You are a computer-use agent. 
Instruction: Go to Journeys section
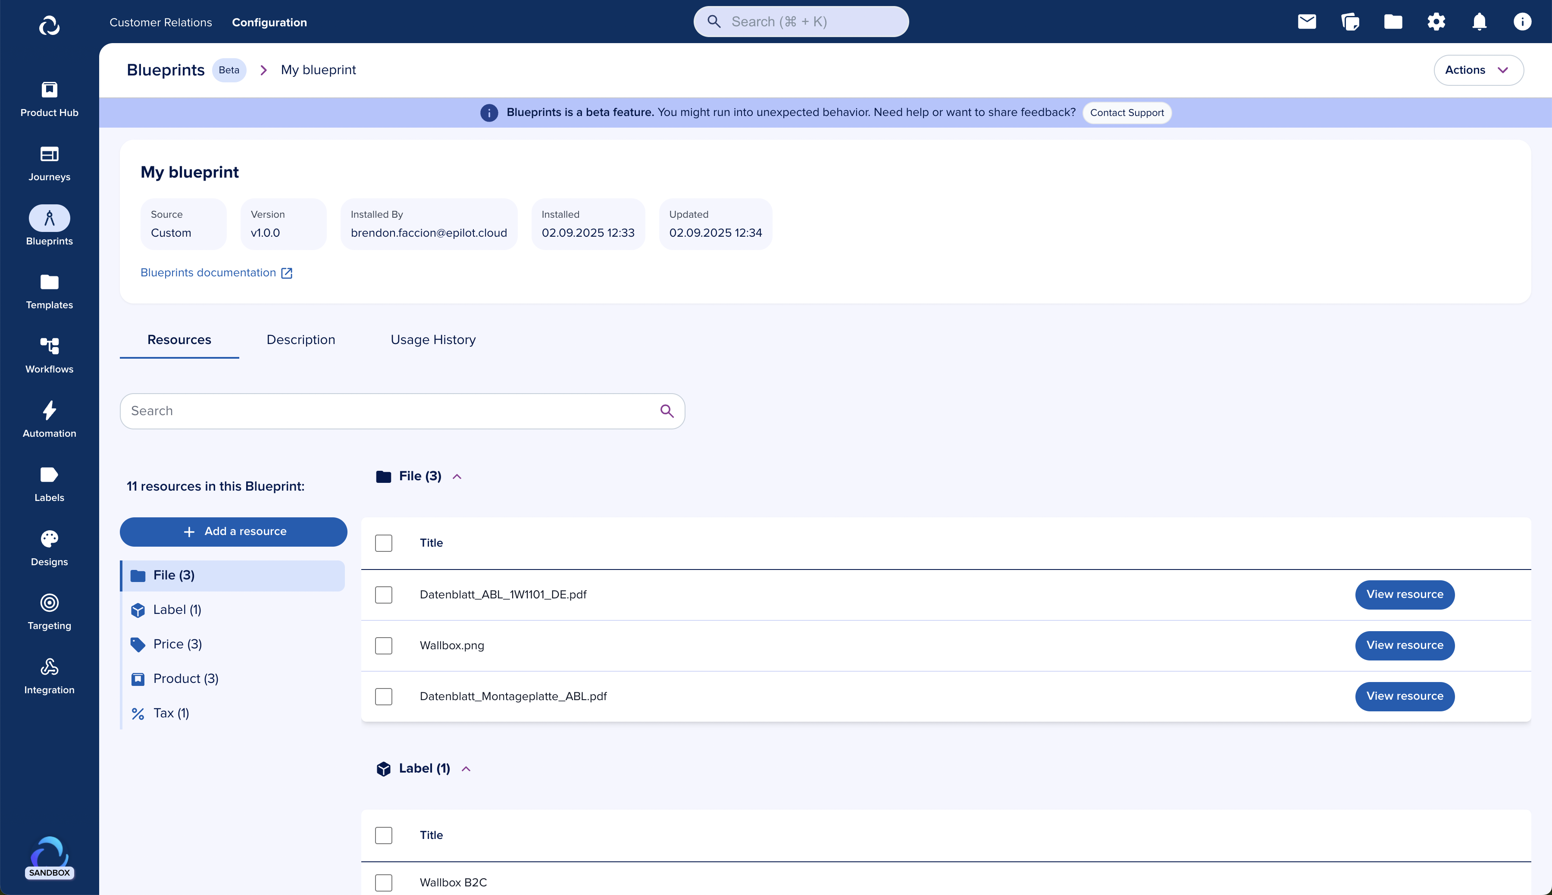click(x=49, y=163)
